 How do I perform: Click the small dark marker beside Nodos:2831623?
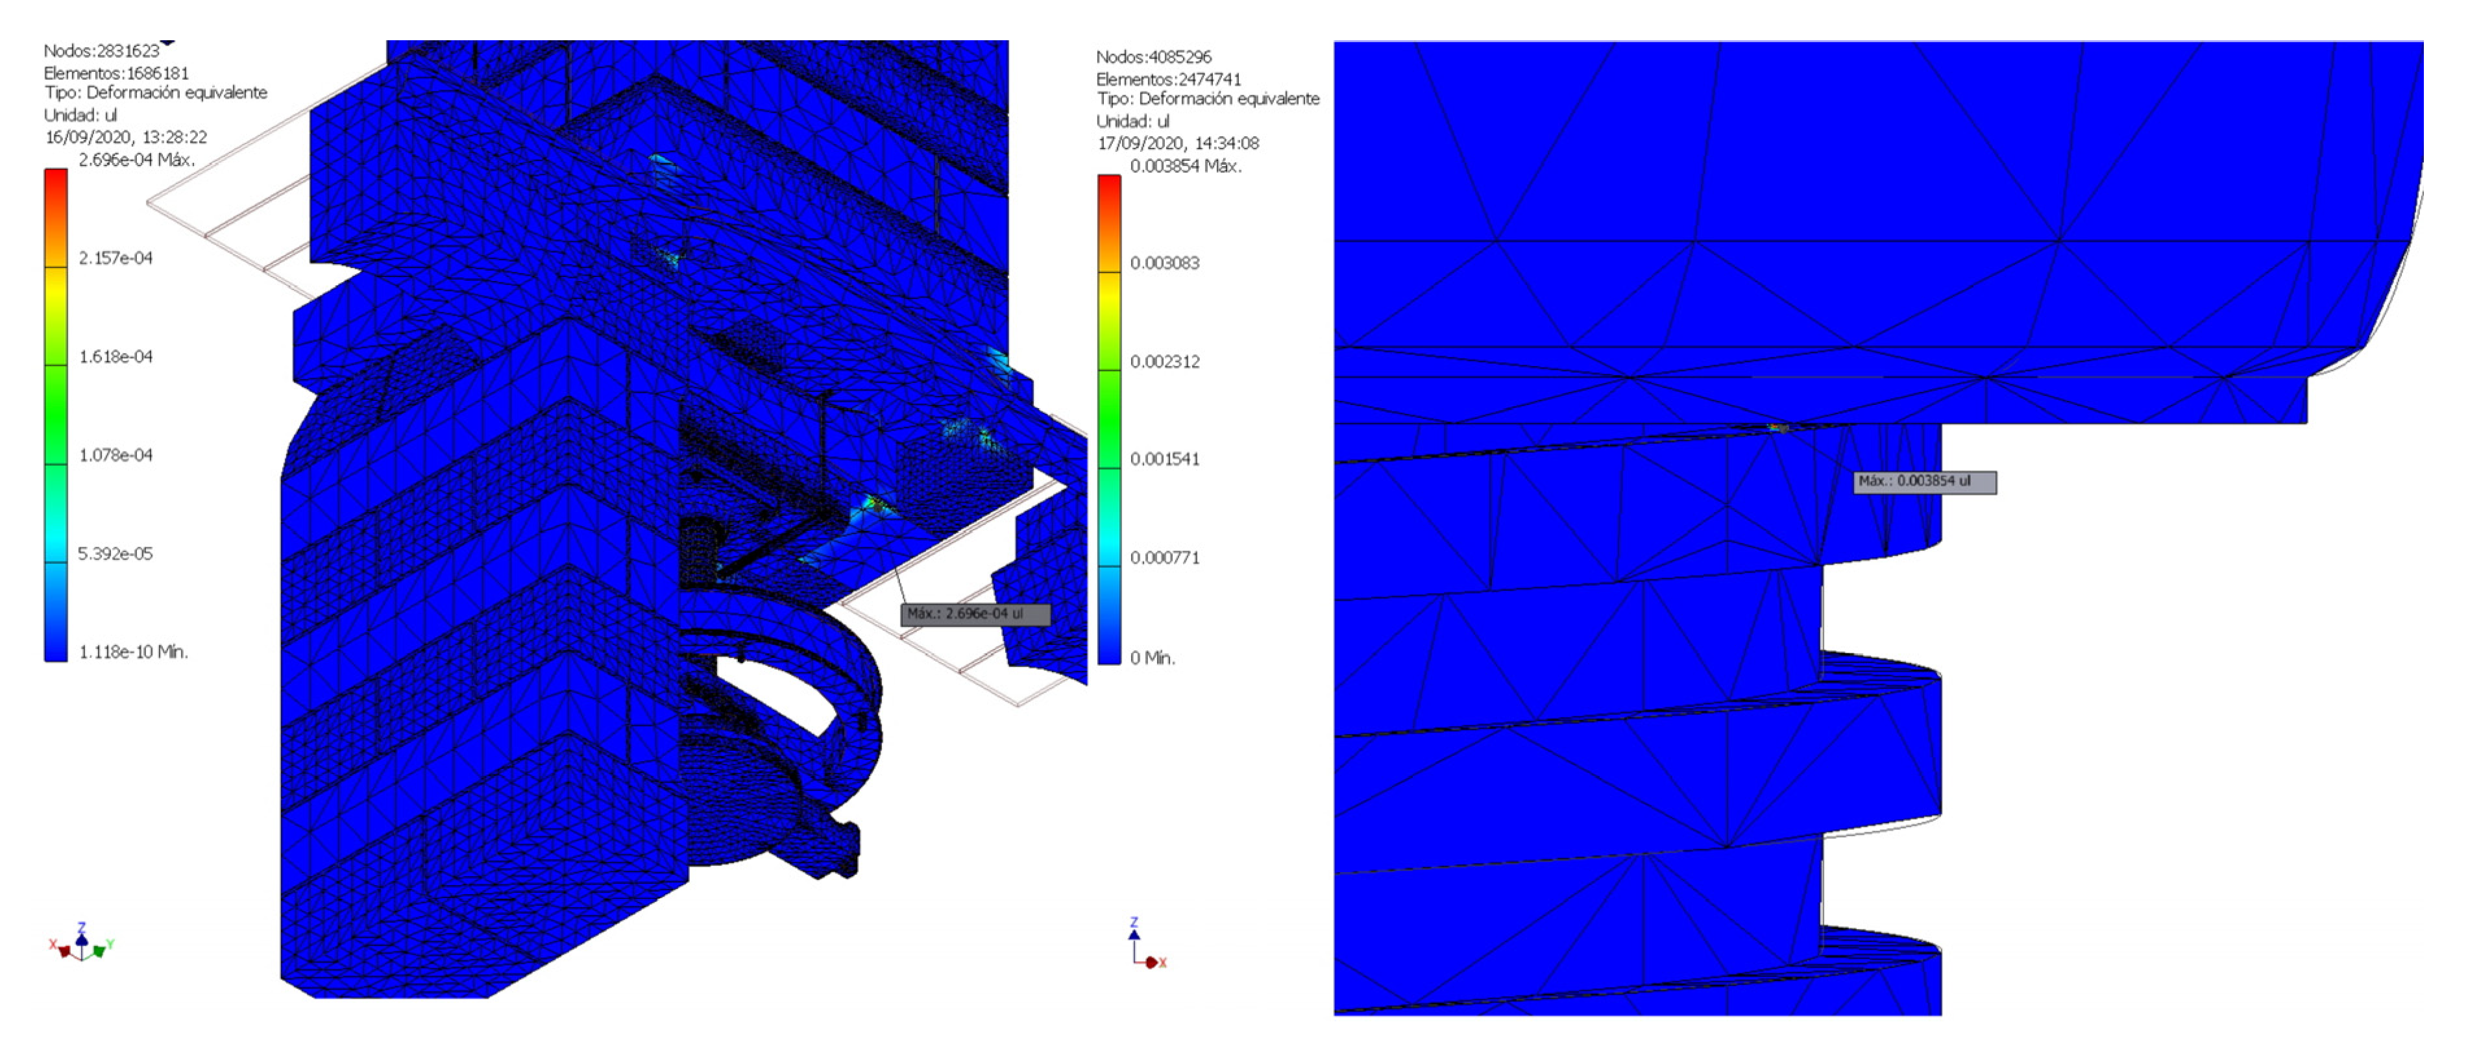coord(168,43)
